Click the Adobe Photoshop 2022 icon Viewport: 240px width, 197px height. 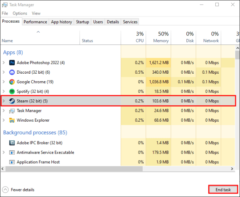12,63
